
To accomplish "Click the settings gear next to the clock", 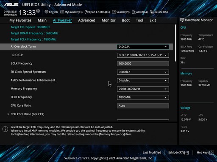I will 38,11.
